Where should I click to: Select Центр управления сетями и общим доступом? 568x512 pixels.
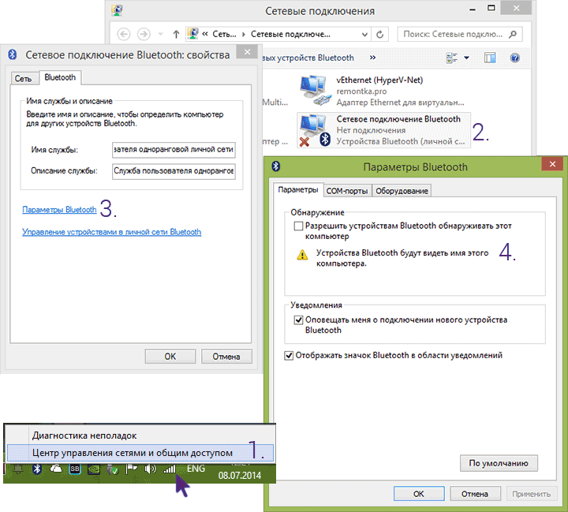[x=133, y=453]
